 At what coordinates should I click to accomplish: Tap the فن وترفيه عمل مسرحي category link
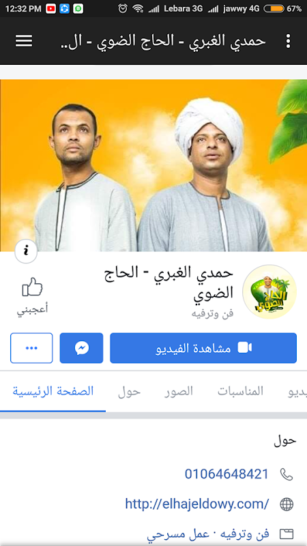pos(208,534)
